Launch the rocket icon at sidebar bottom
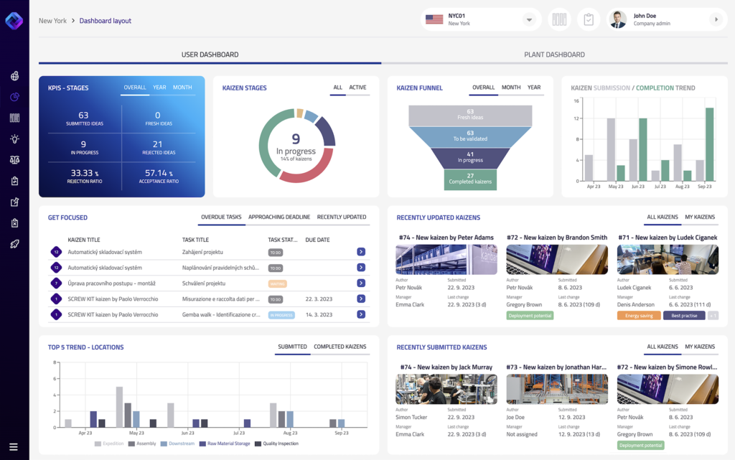735x460 pixels. pyautogui.click(x=14, y=244)
